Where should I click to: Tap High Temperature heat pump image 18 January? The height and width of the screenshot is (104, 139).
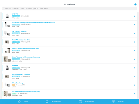7,59
